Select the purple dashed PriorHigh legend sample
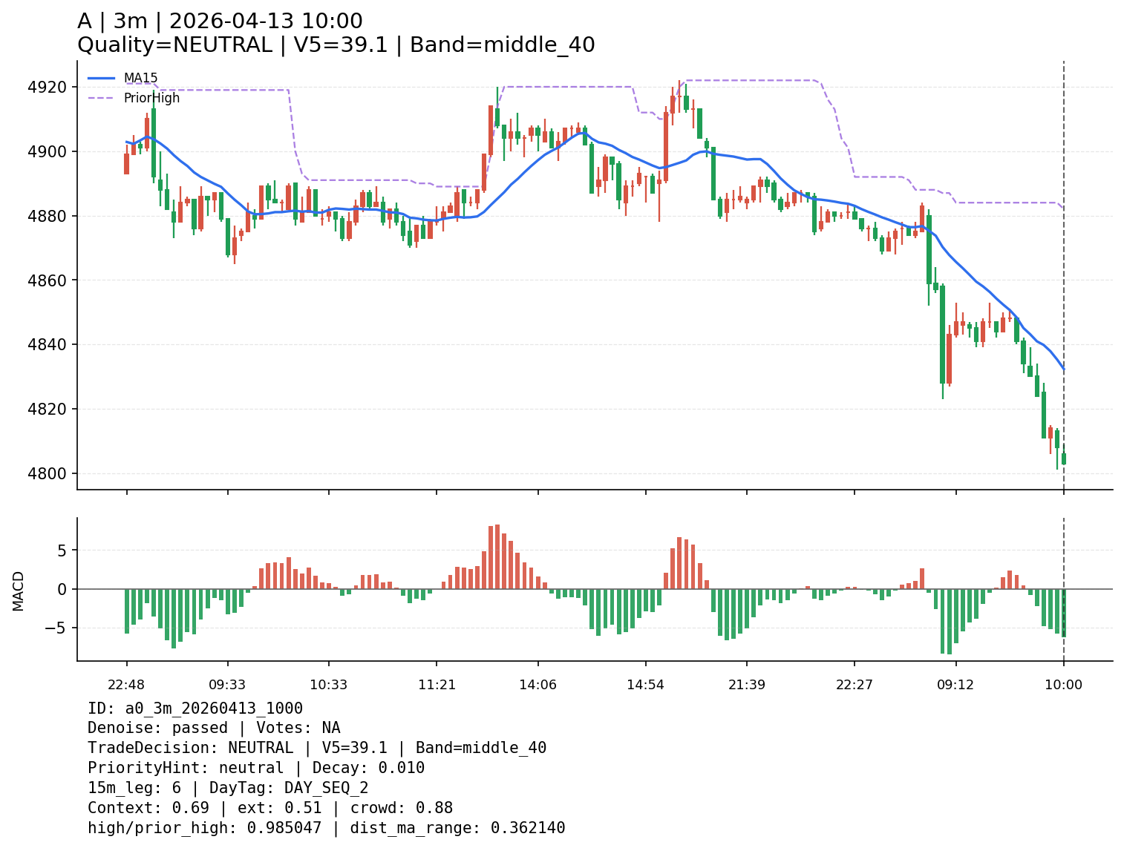Viewport: 1124px width, 848px height. (102, 98)
